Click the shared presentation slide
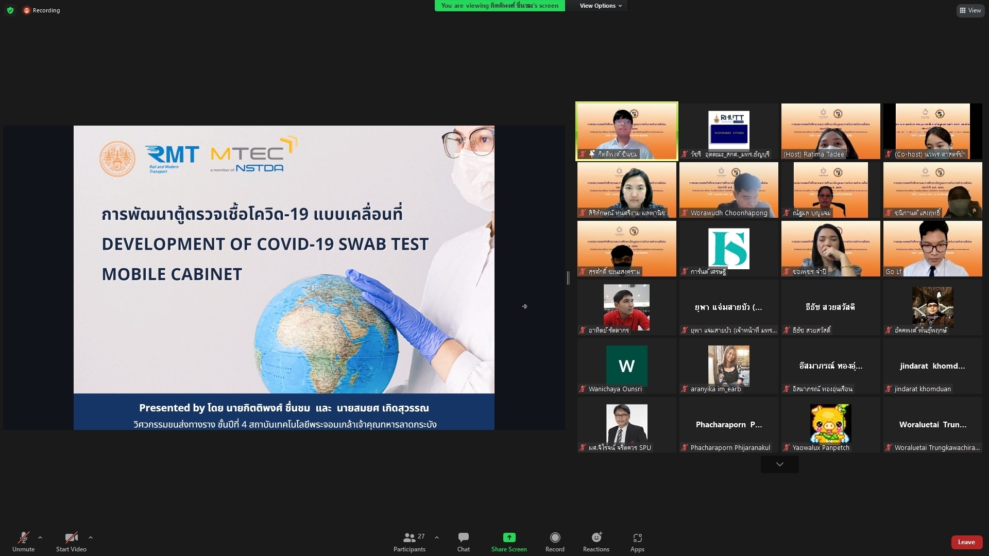The height and width of the screenshot is (556, 989). tap(284, 277)
